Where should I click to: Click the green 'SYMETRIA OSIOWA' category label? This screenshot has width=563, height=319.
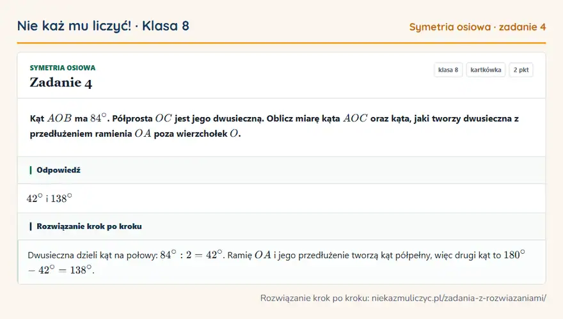click(63, 68)
